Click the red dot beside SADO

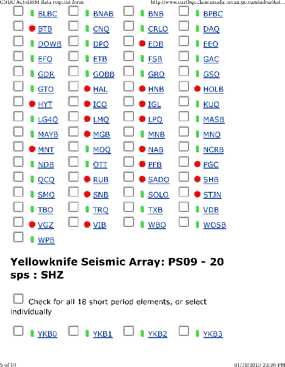point(142,179)
